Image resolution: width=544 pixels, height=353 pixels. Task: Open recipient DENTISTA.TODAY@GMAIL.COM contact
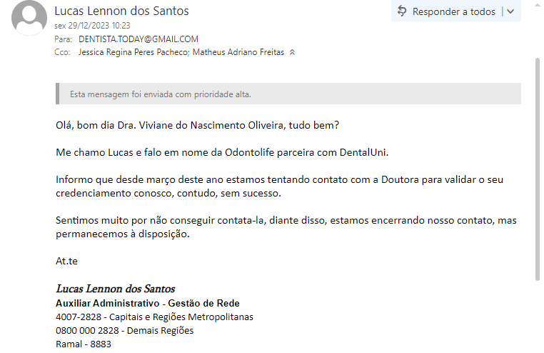tap(138, 39)
